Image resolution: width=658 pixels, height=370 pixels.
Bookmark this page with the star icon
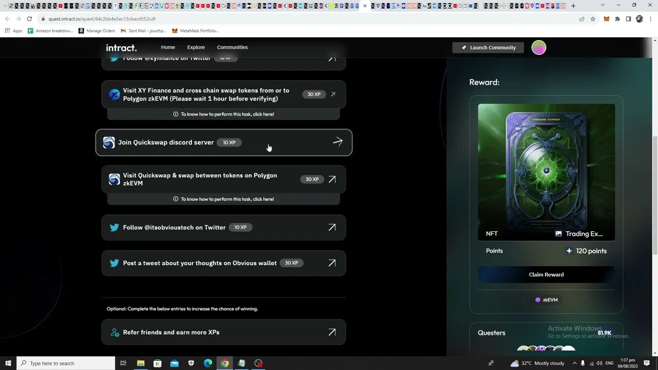click(x=593, y=19)
